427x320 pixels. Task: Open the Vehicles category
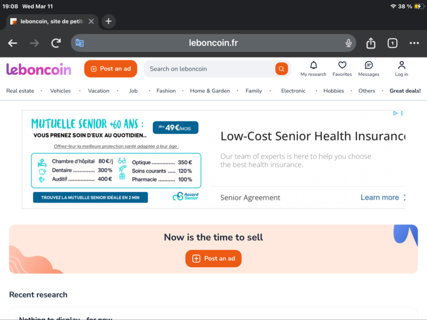60,91
